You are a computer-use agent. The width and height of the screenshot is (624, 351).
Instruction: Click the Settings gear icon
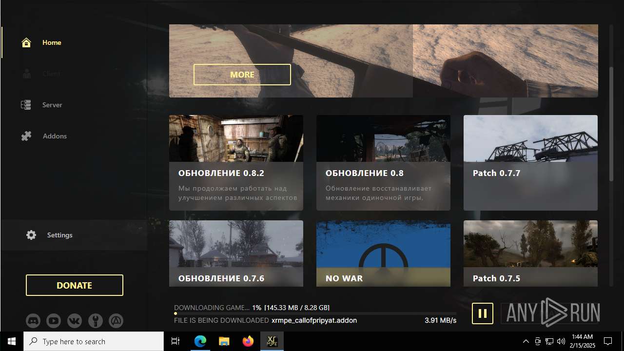click(x=31, y=235)
